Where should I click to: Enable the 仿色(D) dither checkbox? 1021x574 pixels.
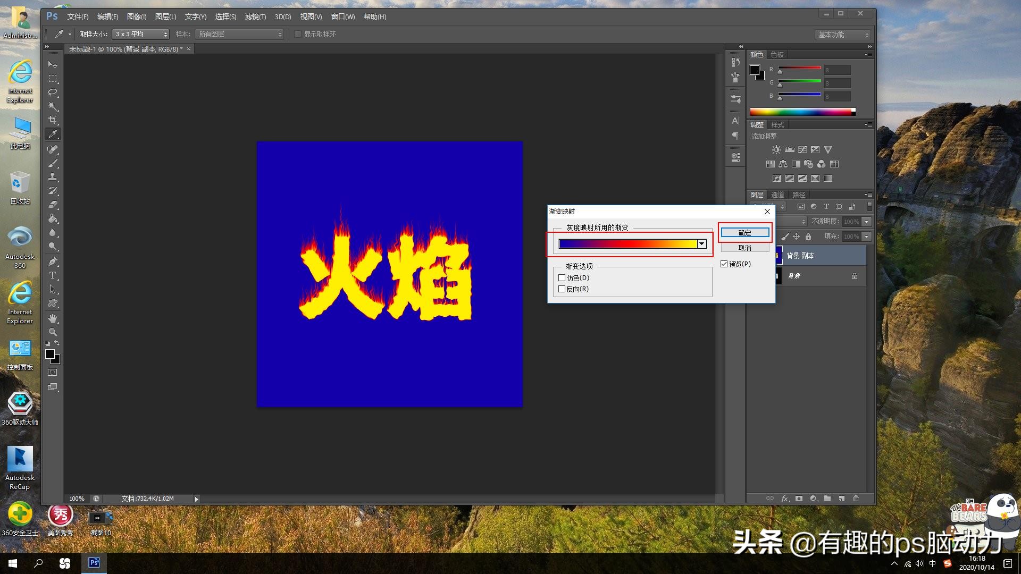[562, 278]
